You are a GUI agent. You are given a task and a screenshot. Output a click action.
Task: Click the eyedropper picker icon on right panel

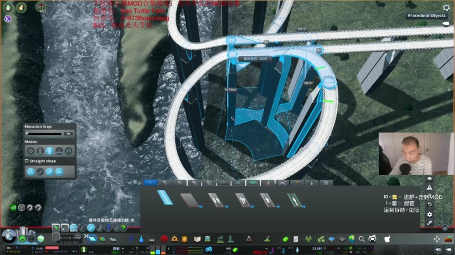coord(430,223)
